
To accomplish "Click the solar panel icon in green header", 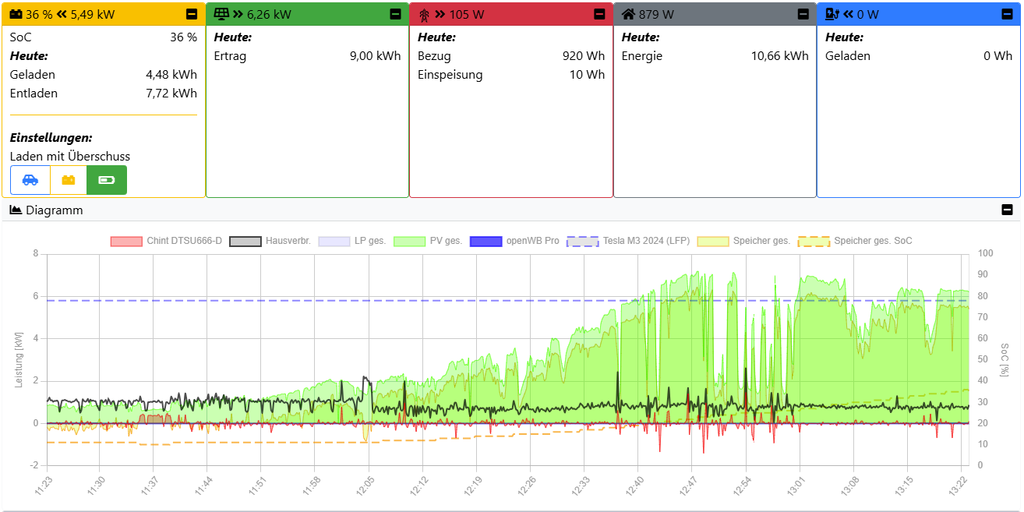I will (221, 14).
